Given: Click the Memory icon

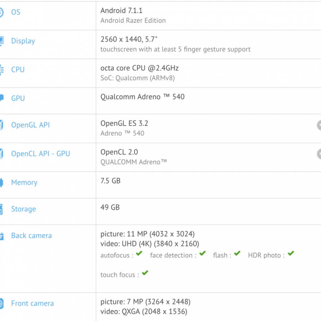Looking at the screenshot, I should coord(1,182).
